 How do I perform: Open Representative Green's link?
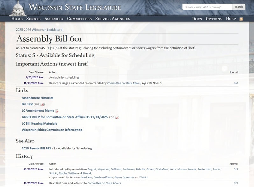(150, 169)
